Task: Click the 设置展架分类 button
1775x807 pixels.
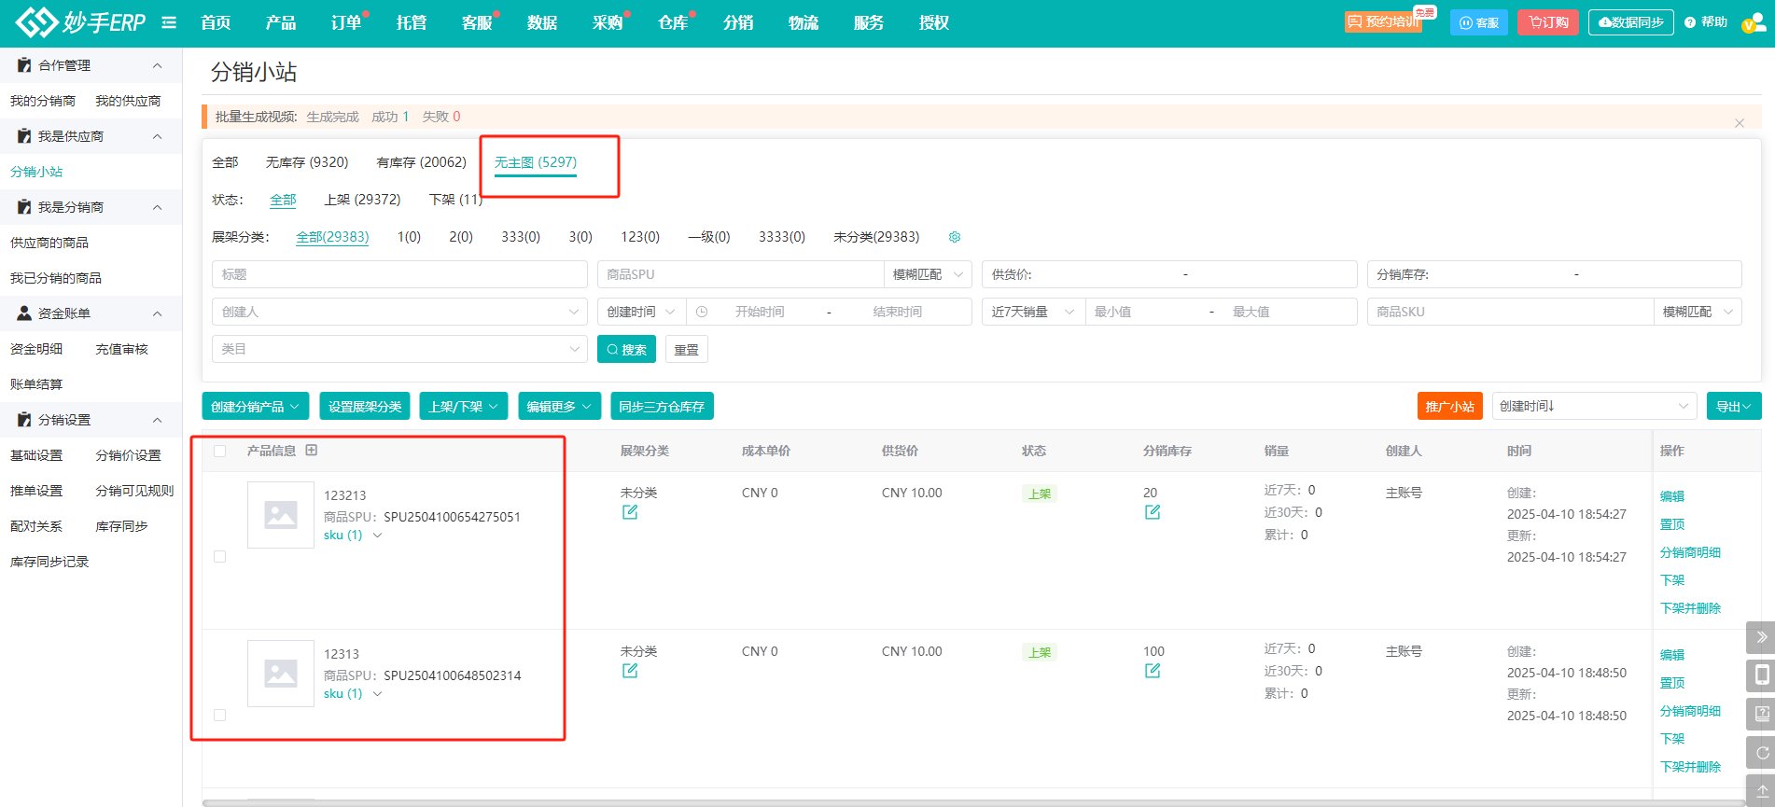Action: point(365,406)
